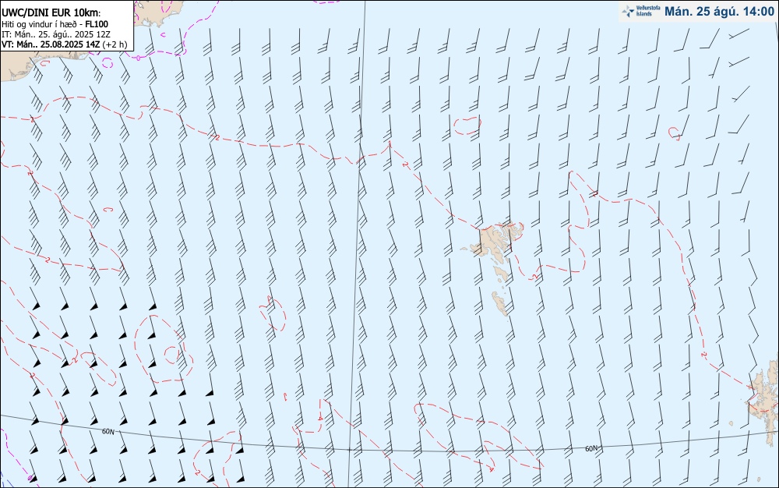Click the 'Hiti og vindur í hæð - FL100' line
This screenshot has height=488, width=779.
click(x=55, y=24)
